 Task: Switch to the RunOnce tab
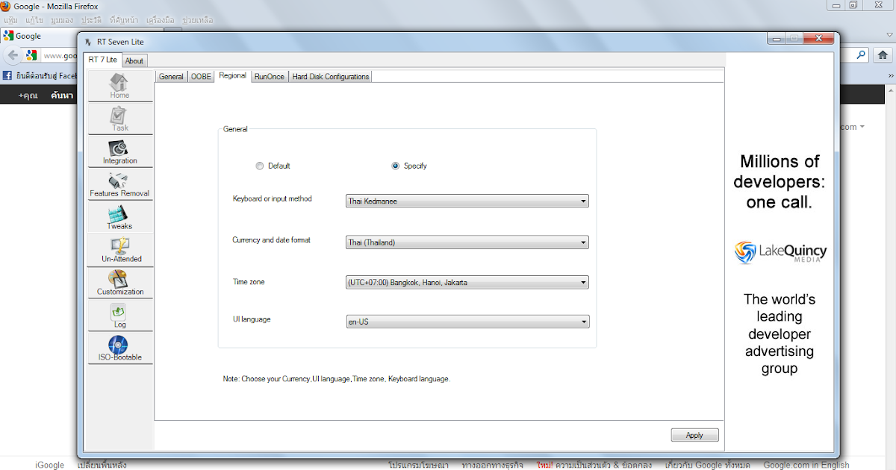coord(270,76)
